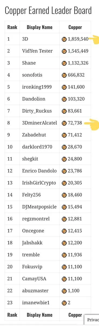Click the DJMeatpopsicle name in rank 15
The height and width of the screenshot is (326, 99).
39,207
